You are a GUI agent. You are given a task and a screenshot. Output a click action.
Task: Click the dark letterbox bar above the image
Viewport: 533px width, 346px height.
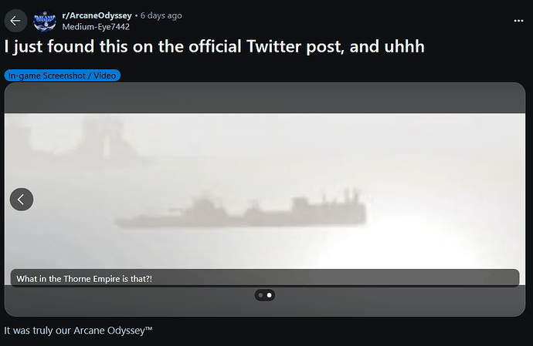[265, 98]
